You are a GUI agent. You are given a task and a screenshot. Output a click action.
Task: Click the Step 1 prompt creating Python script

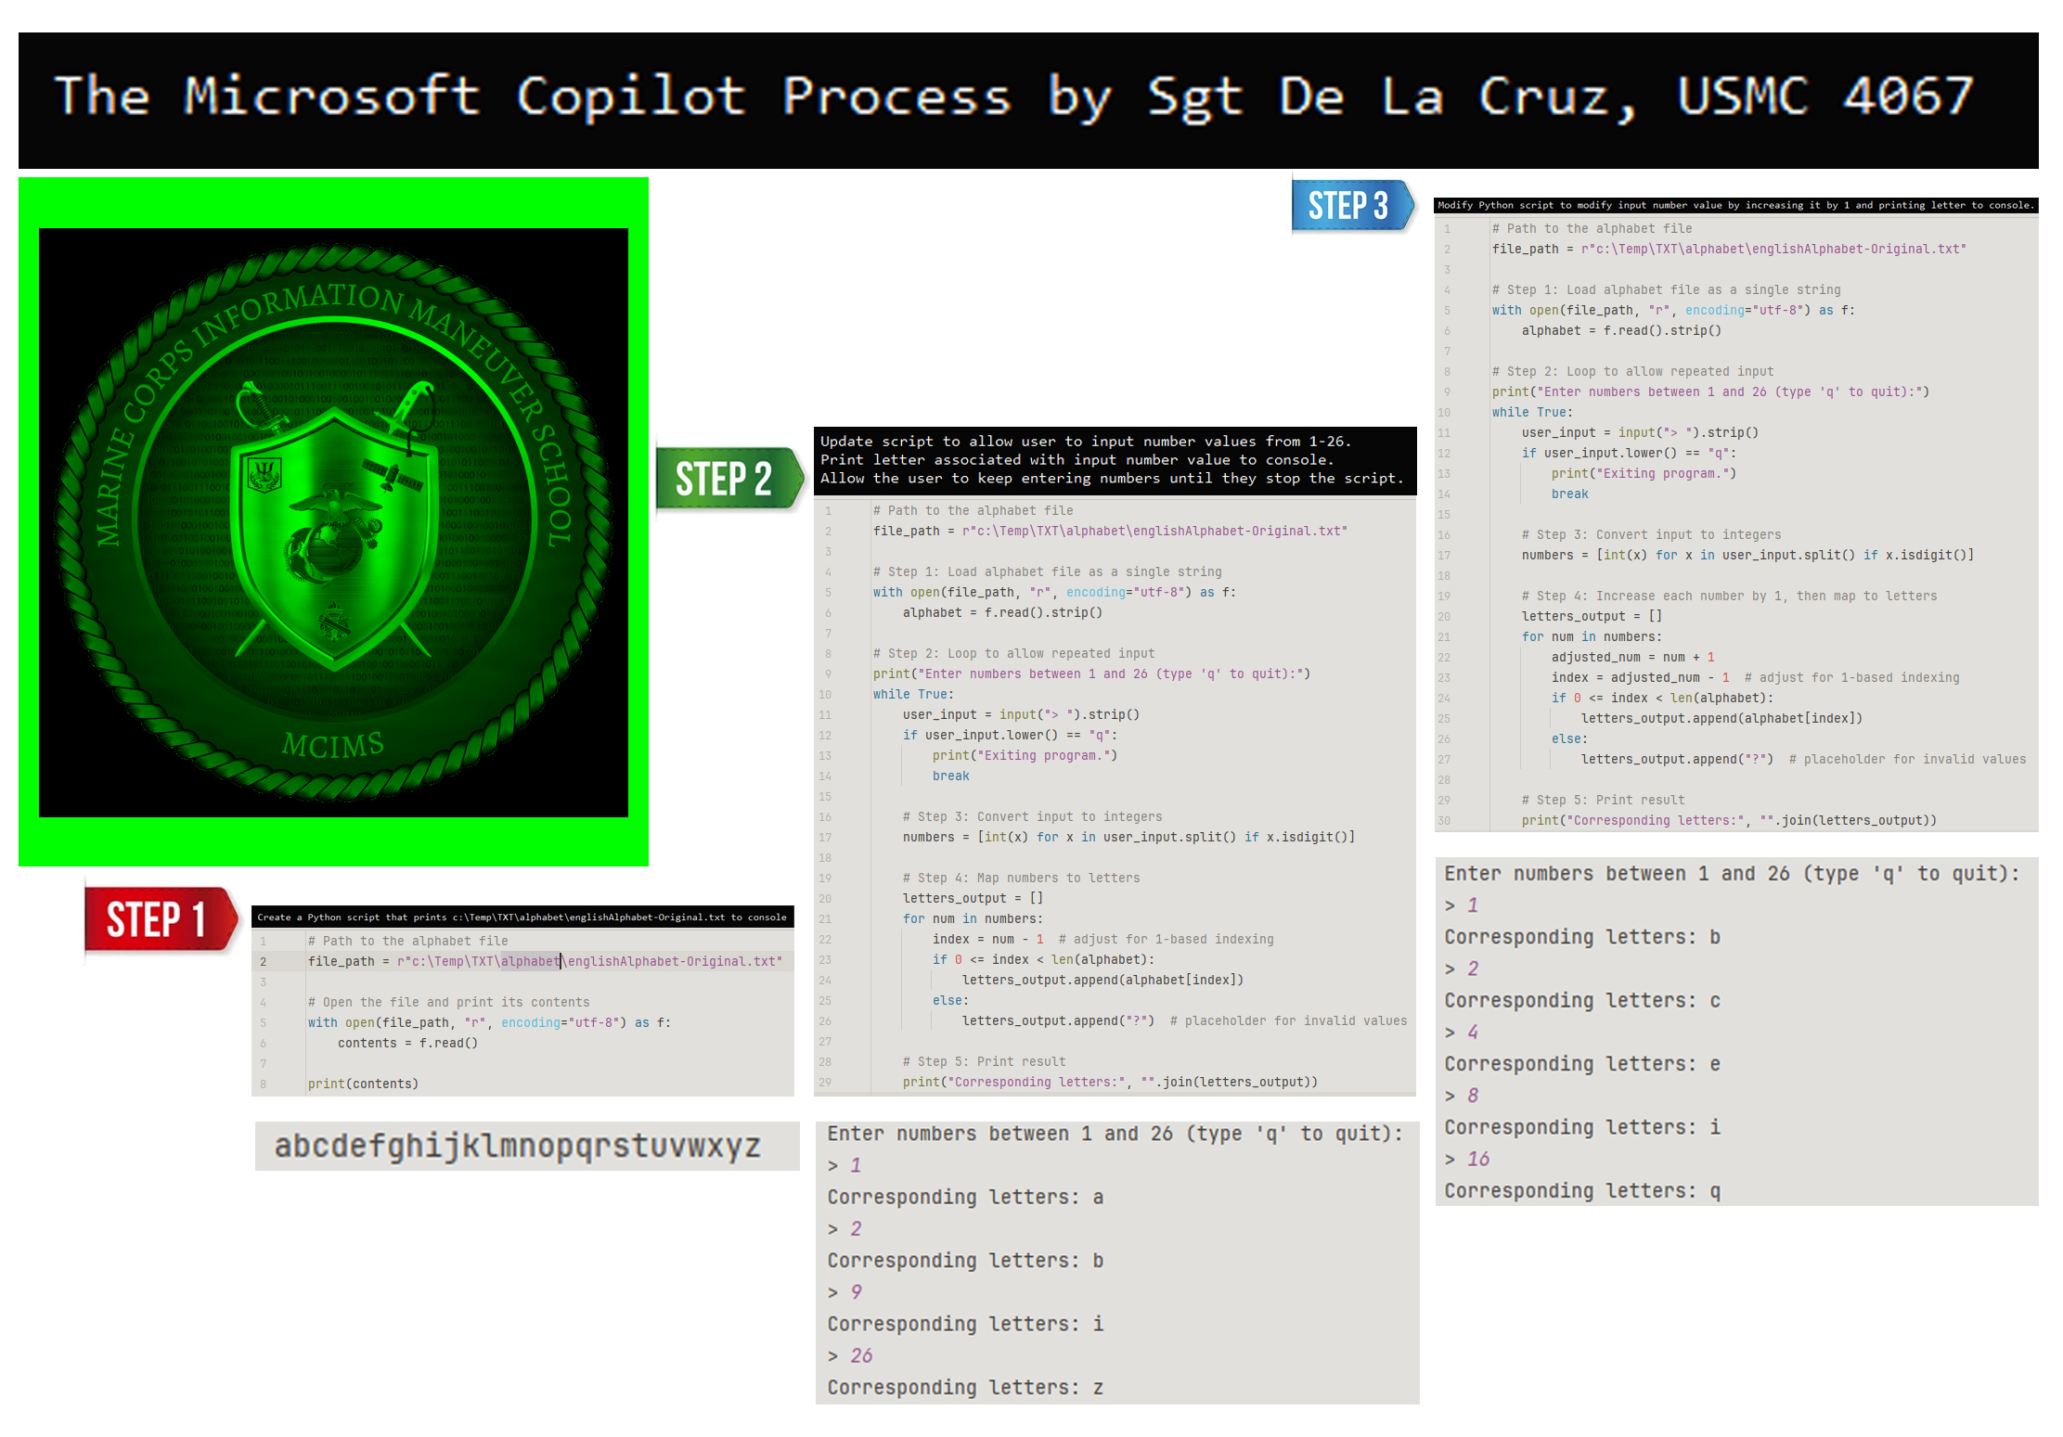(522, 917)
